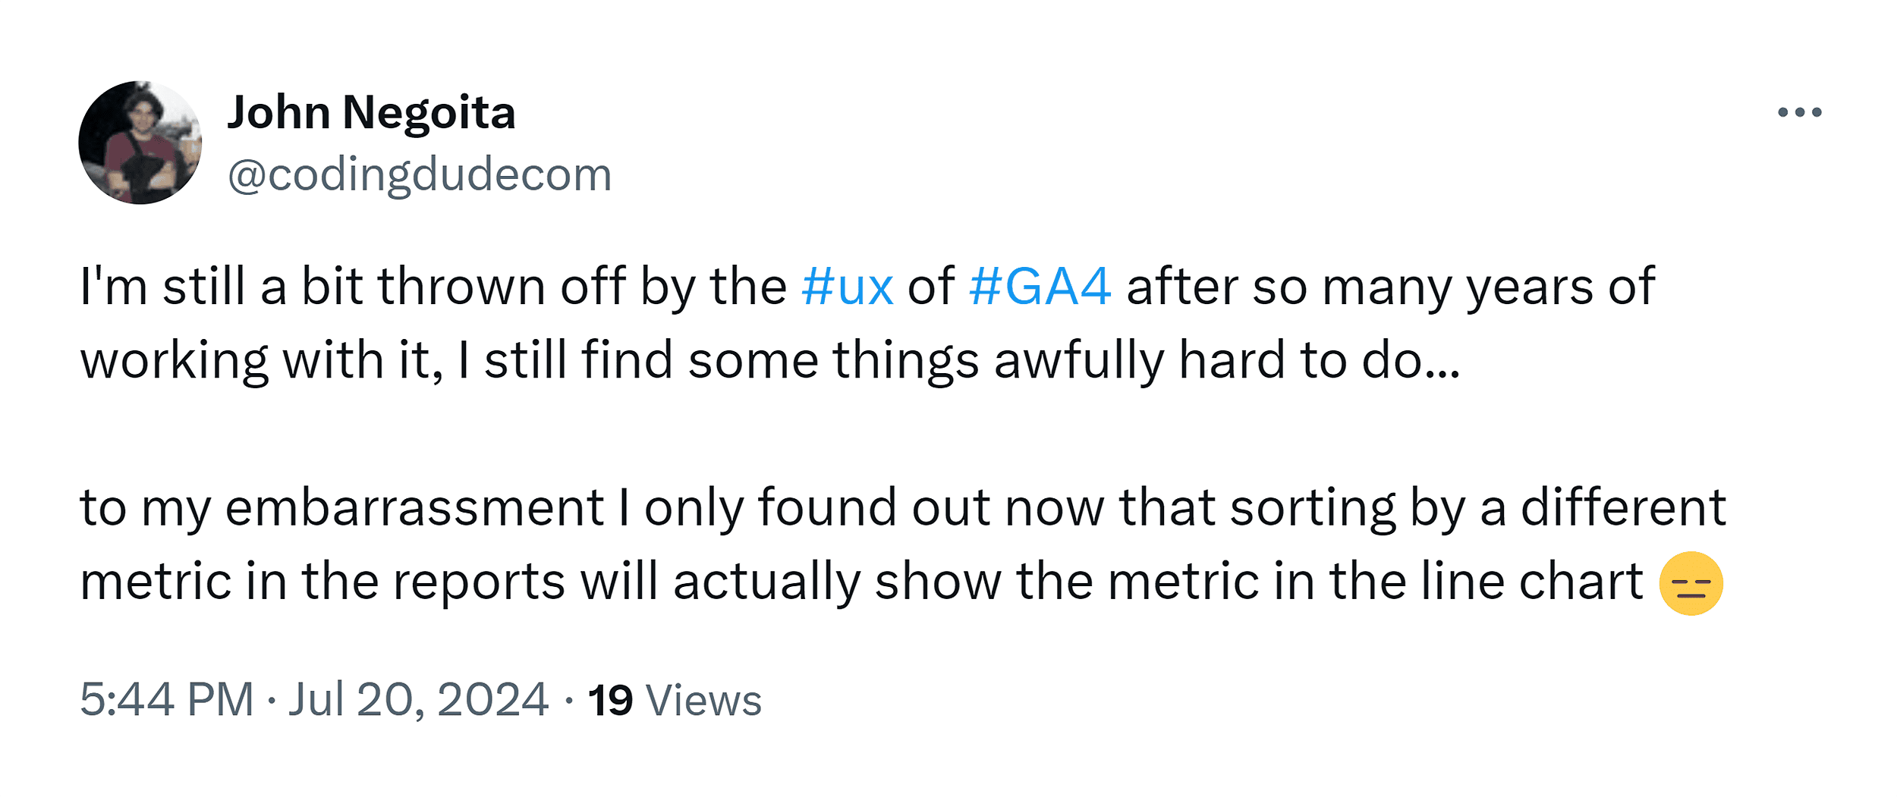Click the bold 19 view count
1897x797 pixels.
pyautogui.click(x=610, y=699)
